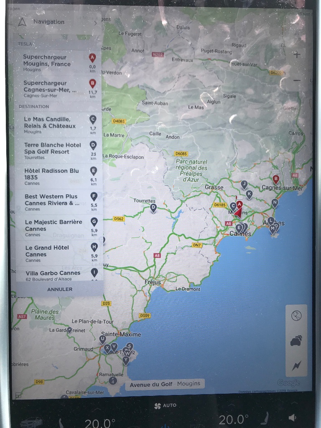Click red pin B in the list
The width and height of the screenshot is (321, 428).
[x=92, y=84]
